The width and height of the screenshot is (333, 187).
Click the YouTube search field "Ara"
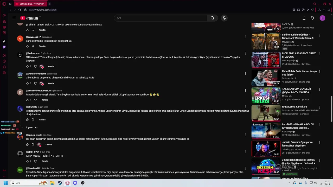point(161,18)
